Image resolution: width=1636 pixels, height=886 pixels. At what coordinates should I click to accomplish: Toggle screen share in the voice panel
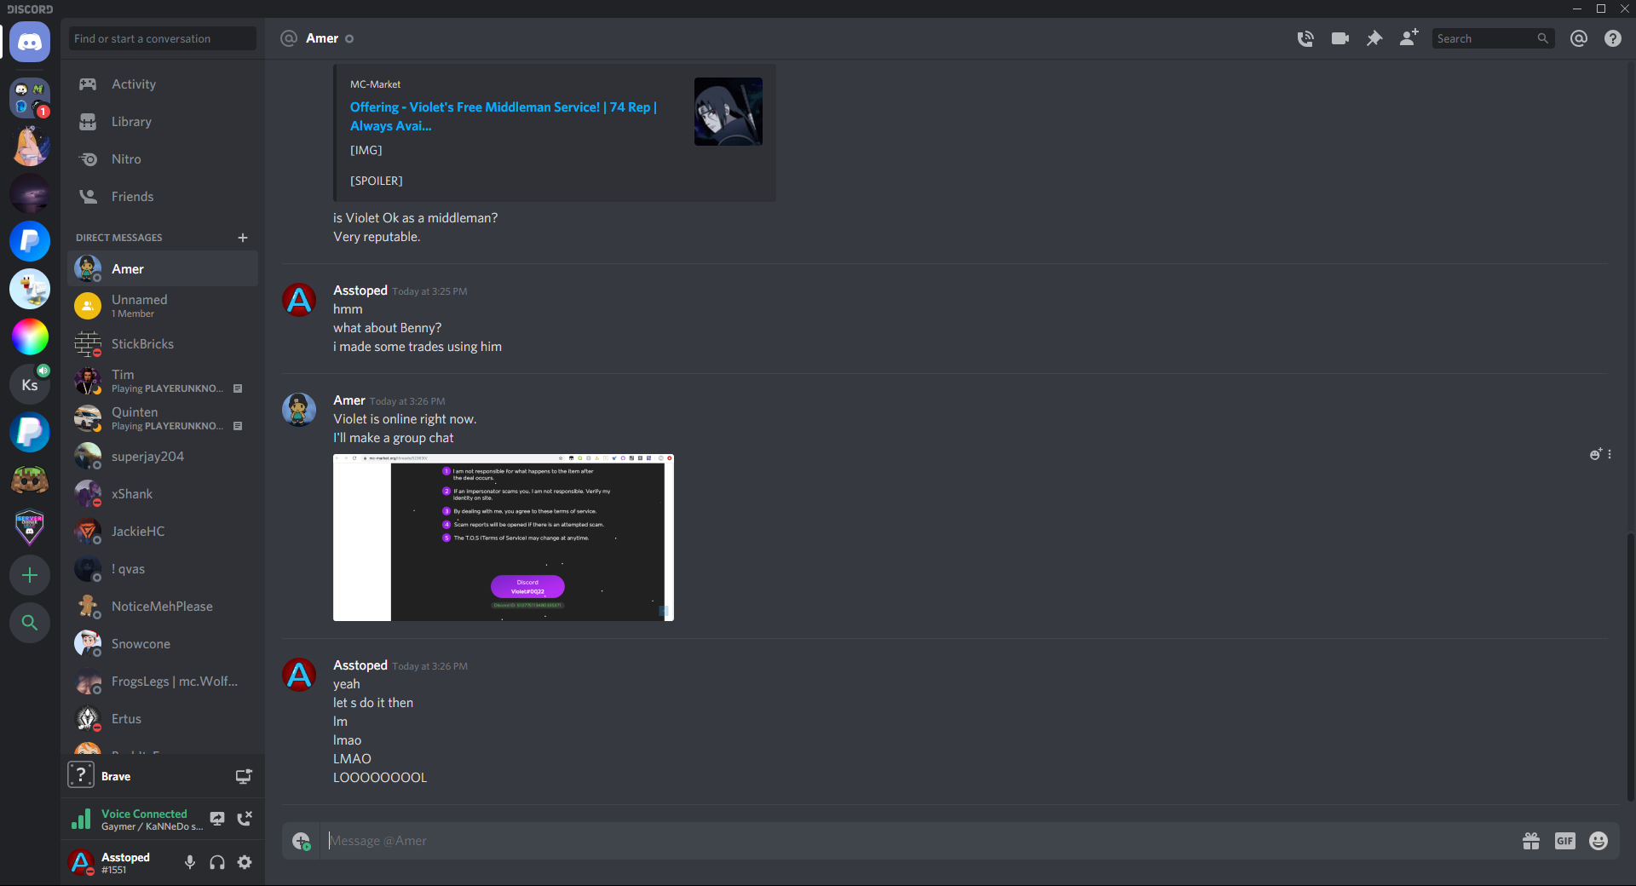tap(217, 819)
